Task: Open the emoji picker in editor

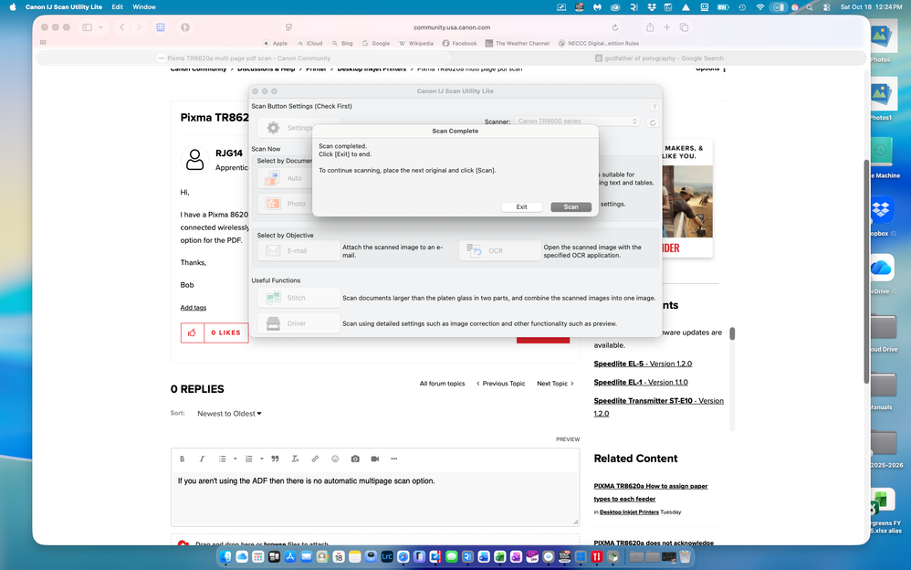Action: point(335,459)
